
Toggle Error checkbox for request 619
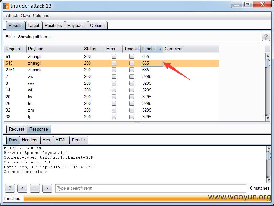114,63
